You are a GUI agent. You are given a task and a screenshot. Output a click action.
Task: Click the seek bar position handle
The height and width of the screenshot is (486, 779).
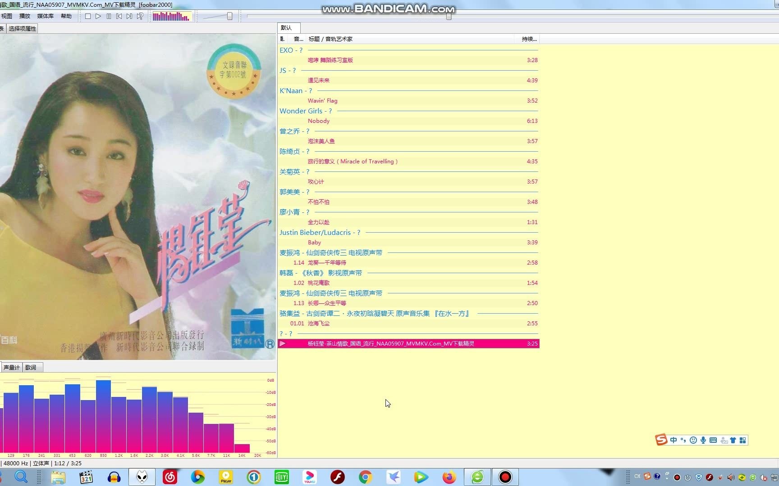(449, 16)
